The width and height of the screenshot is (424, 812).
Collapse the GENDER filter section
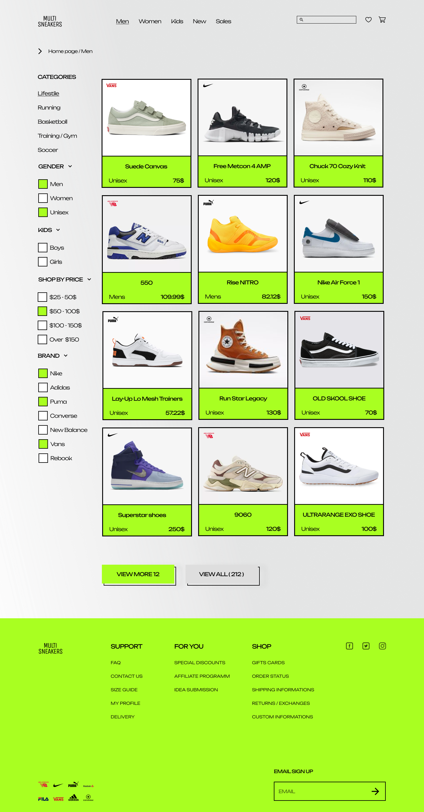click(x=70, y=166)
